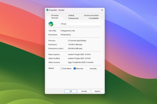Click the Applica button

98,91
